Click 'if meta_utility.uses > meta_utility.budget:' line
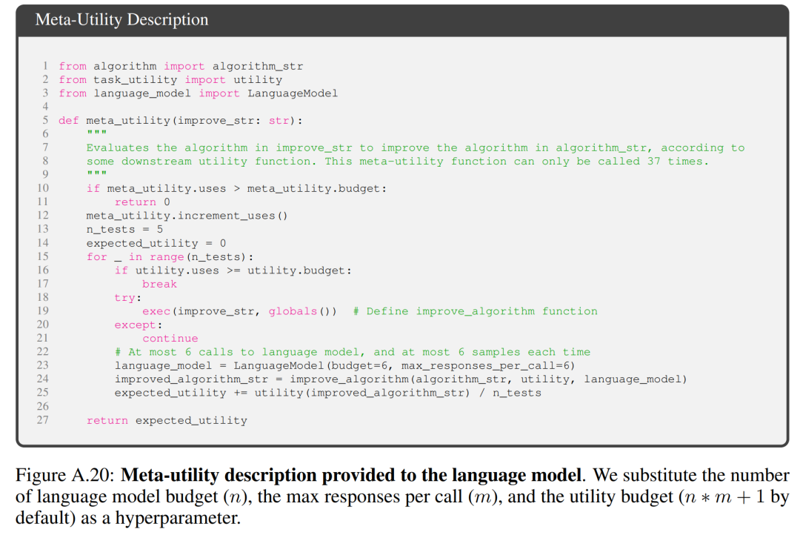This screenshot has height=535, width=800. [237, 189]
